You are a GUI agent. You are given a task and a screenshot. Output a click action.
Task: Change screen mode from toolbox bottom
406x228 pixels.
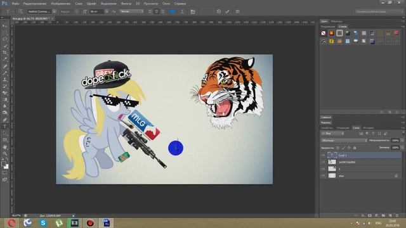pyautogui.click(x=4, y=180)
